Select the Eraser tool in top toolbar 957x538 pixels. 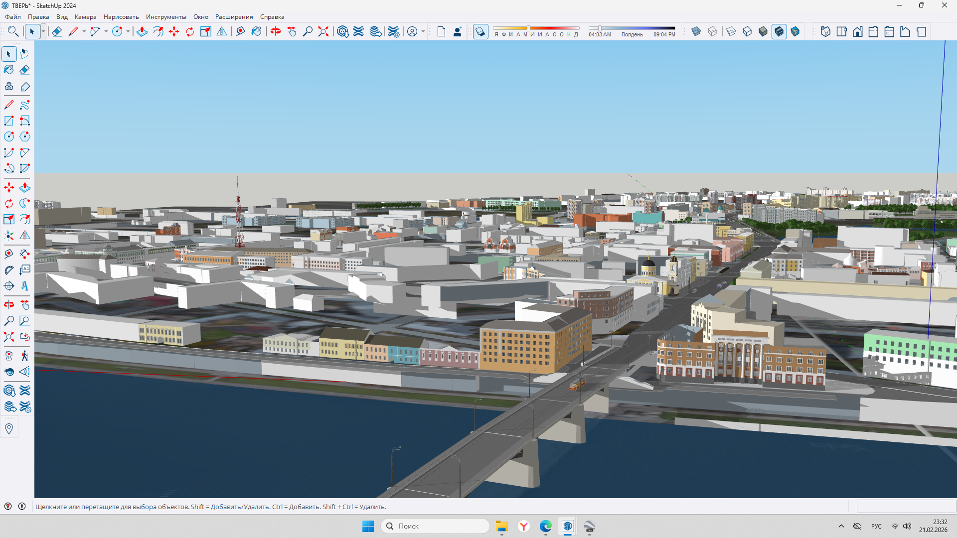(x=57, y=32)
